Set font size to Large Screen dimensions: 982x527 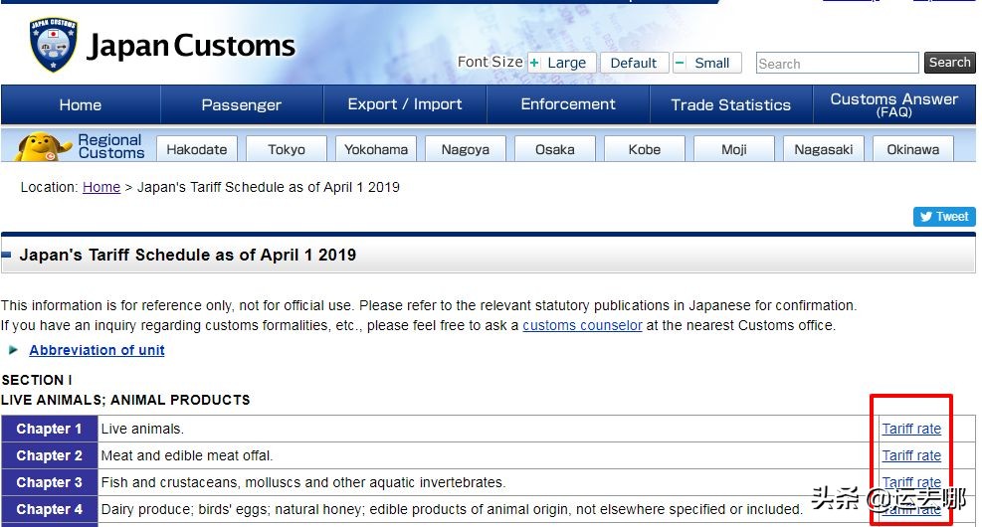(x=562, y=63)
